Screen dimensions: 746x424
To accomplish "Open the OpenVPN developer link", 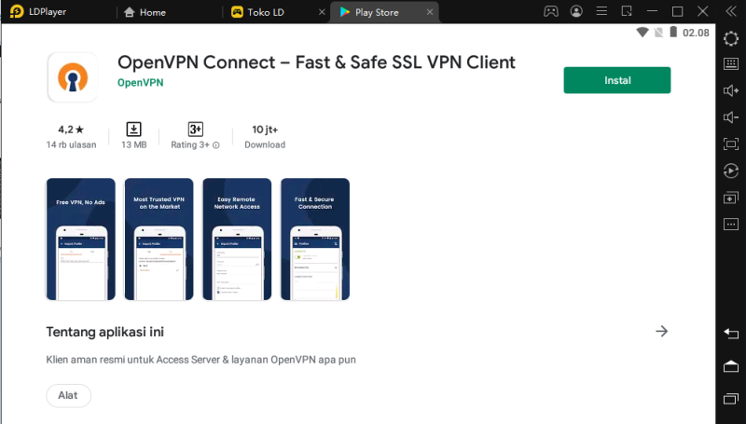I will [x=139, y=82].
